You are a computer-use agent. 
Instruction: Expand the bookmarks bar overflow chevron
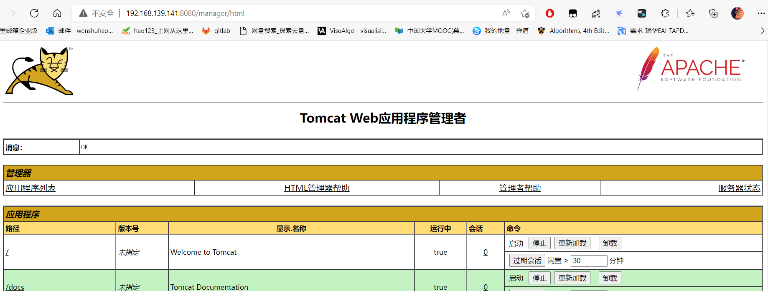pyautogui.click(x=763, y=31)
